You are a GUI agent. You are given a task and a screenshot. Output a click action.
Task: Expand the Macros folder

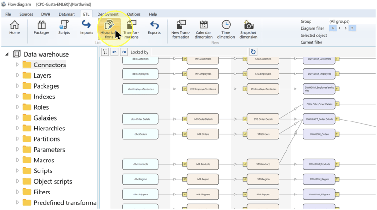click(17, 160)
